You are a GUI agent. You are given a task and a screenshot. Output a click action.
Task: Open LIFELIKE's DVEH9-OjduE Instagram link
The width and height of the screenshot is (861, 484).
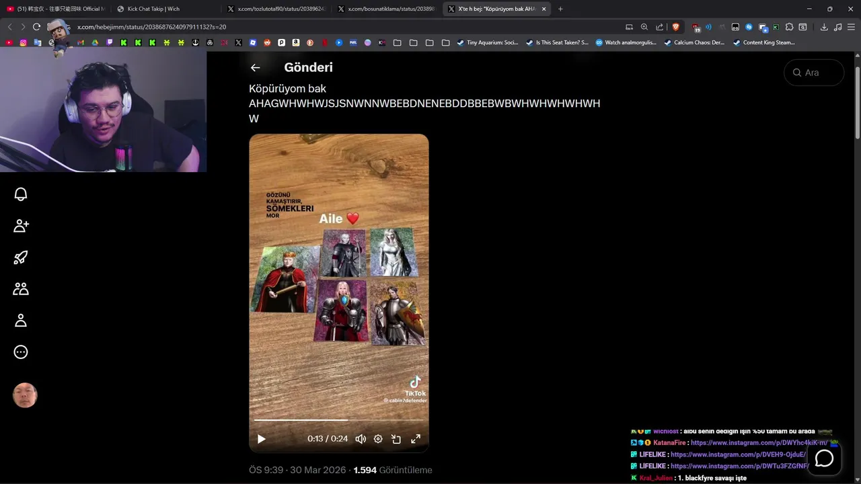[738, 454]
